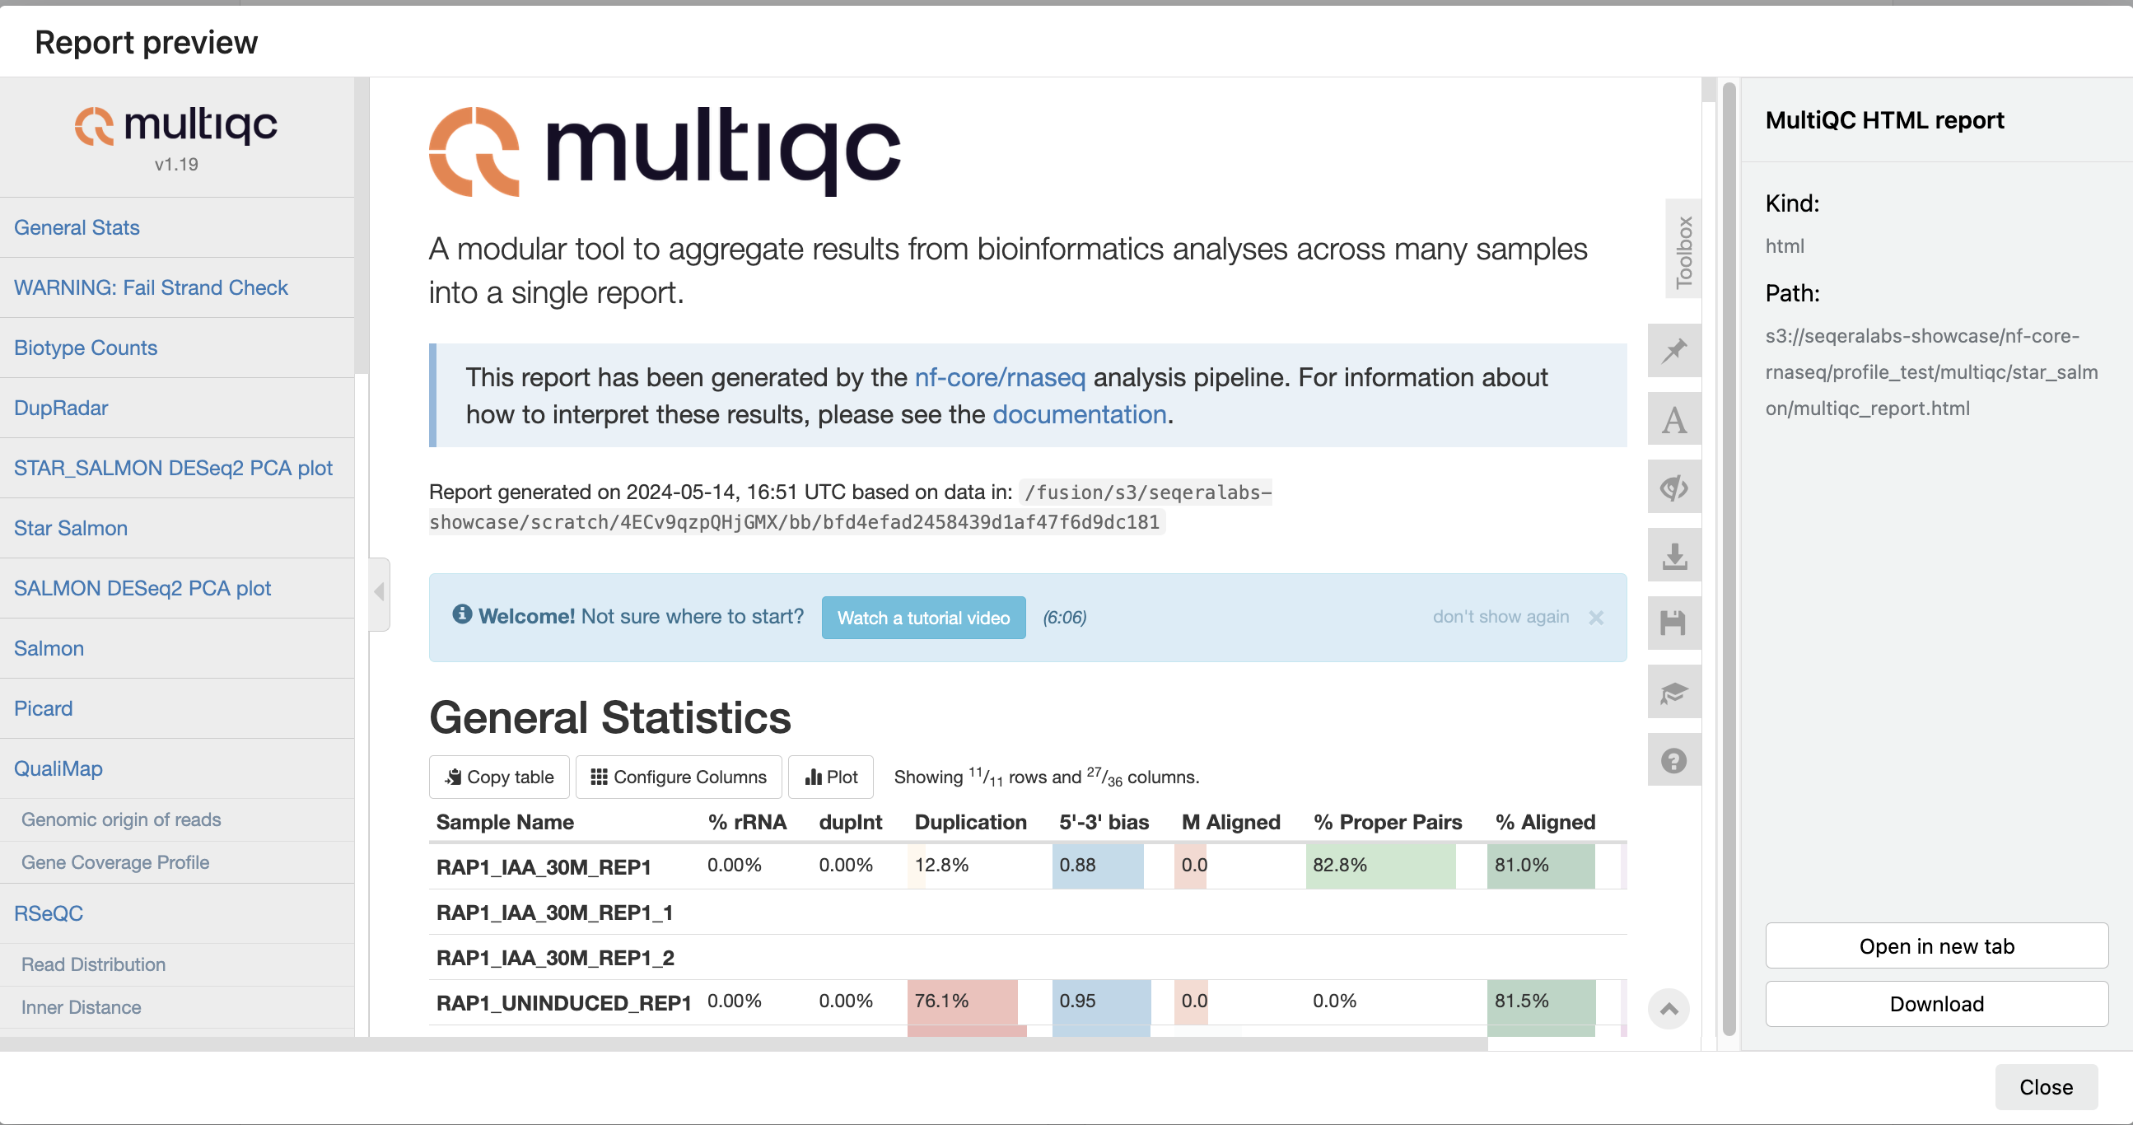Open the highlight samples tool (A icon)
The height and width of the screenshot is (1125, 2133).
click(1674, 419)
